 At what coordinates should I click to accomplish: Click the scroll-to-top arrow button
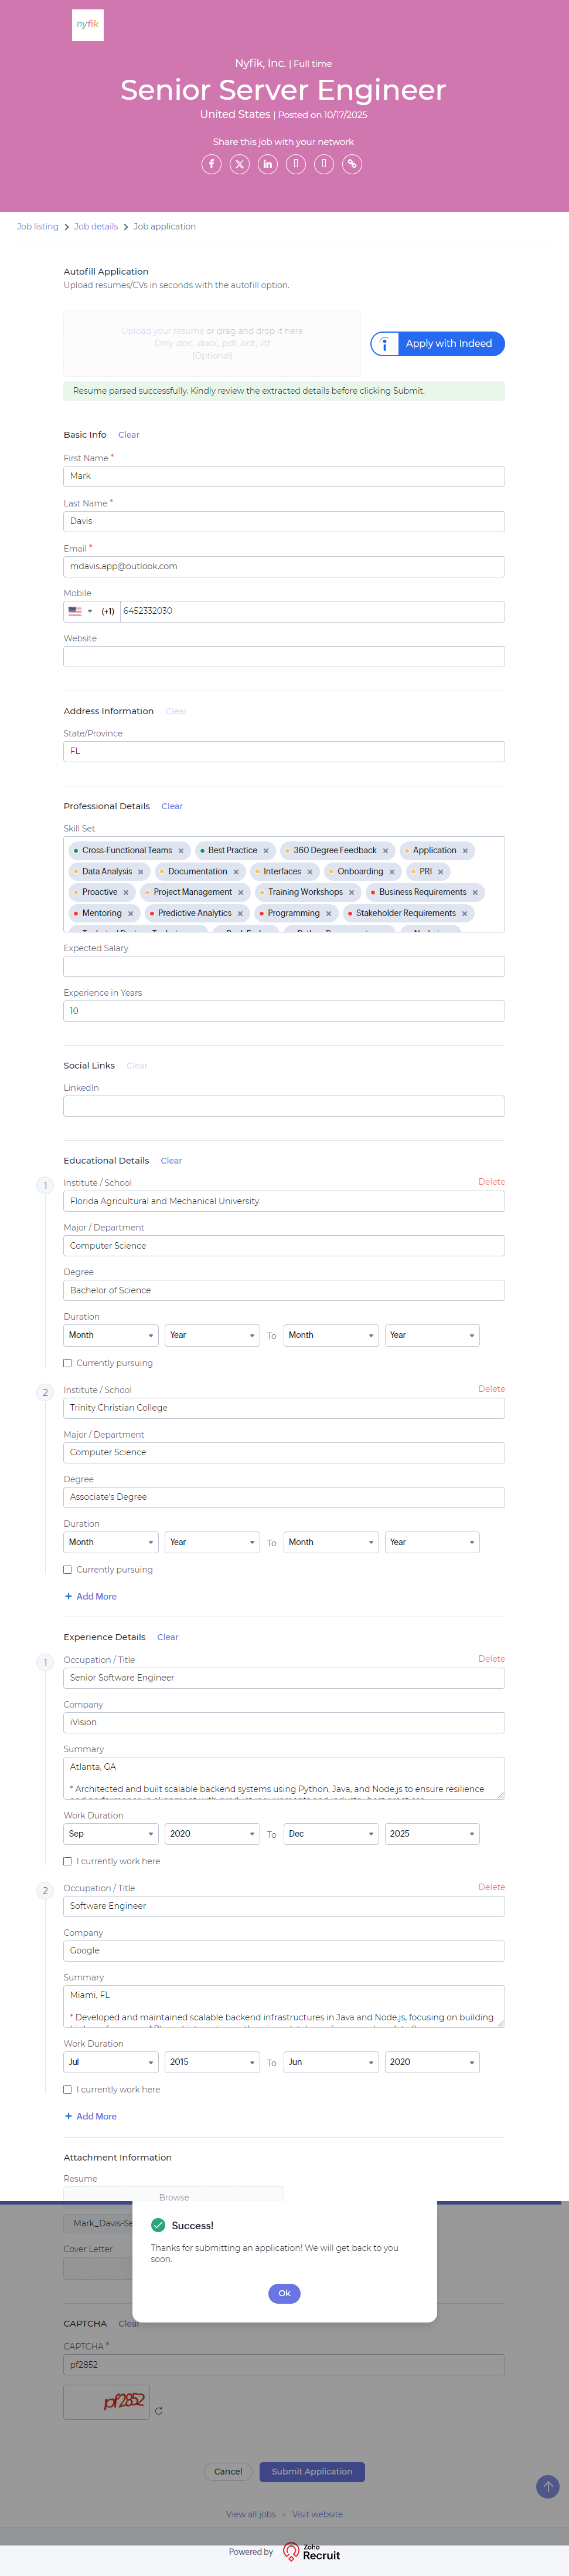coord(547,2487)
